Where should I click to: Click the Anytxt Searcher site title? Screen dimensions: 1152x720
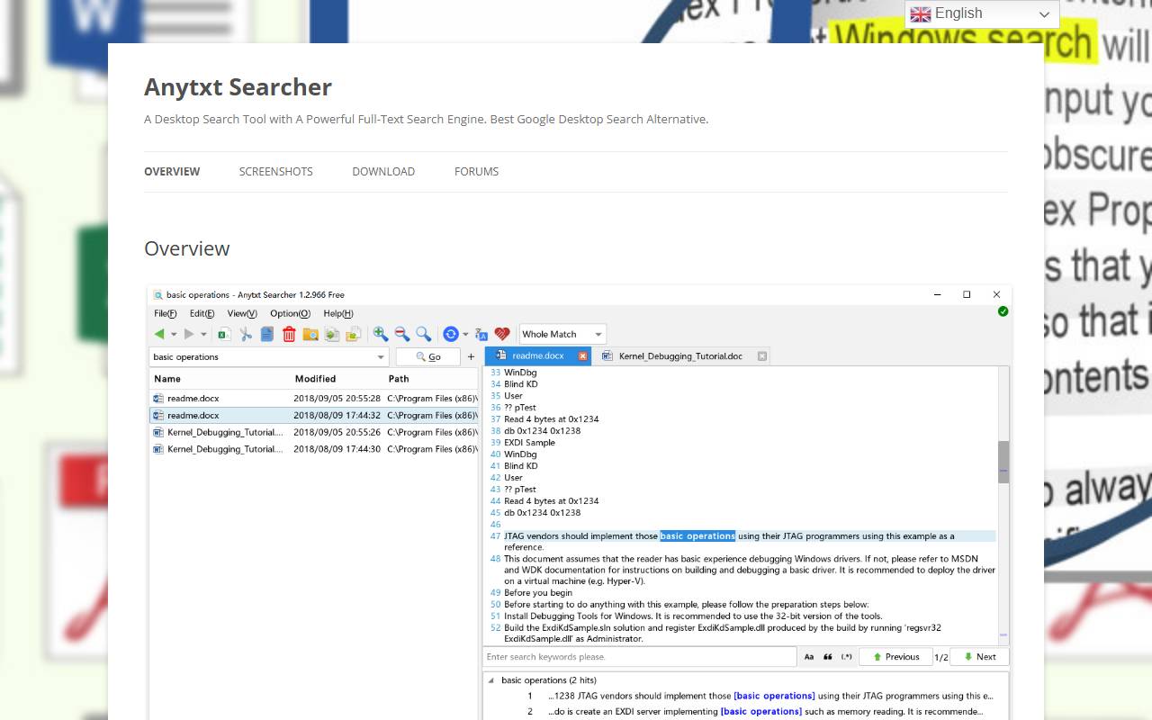238,87
